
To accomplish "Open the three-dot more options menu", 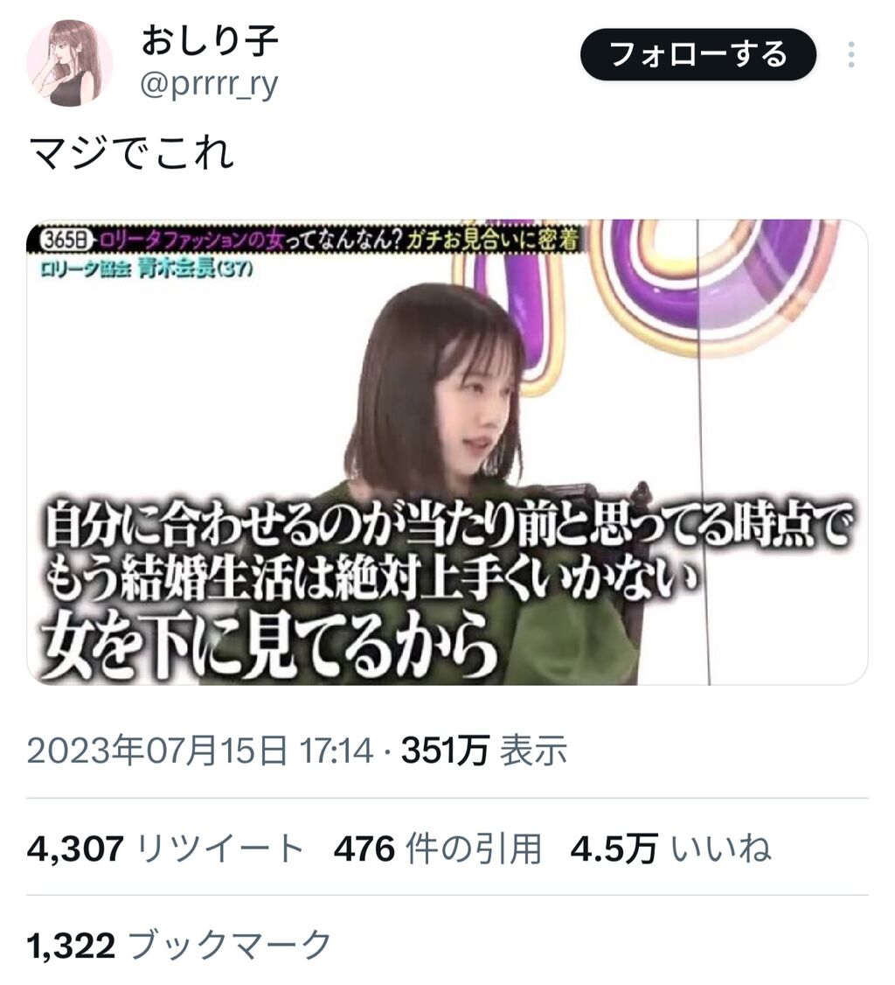I will (851, 54).
